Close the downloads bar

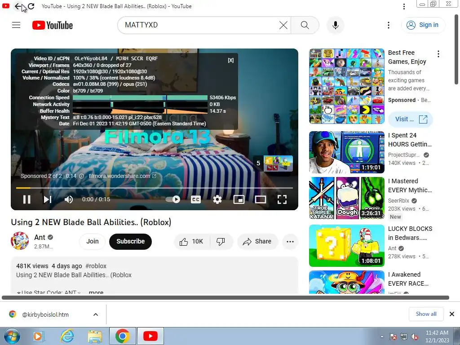452,314
